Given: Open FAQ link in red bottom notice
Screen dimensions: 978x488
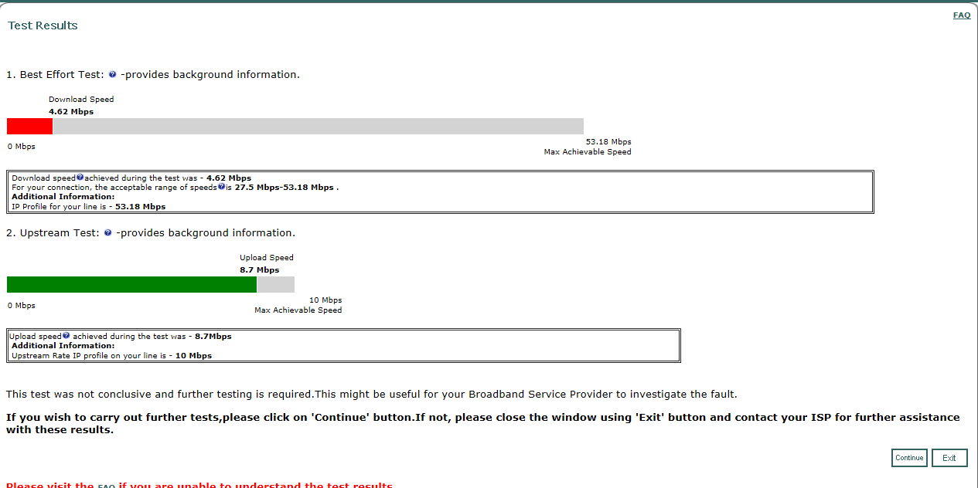Looking at the screenshot, I should coord(106,486).
